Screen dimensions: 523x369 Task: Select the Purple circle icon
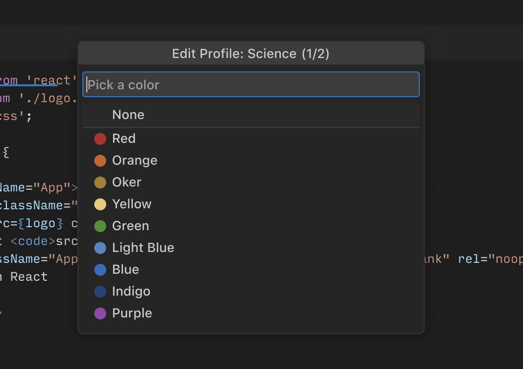100,313
